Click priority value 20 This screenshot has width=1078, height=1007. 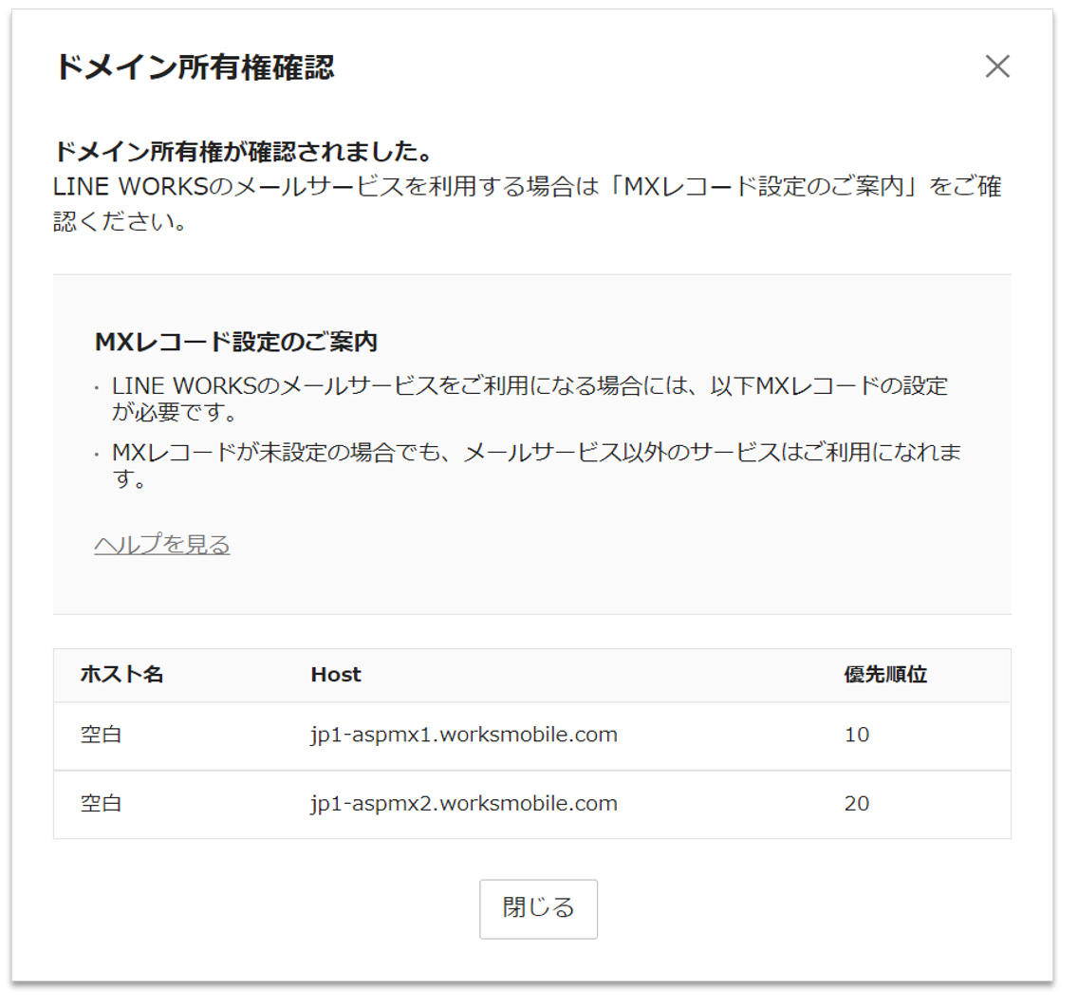[857, 803]
